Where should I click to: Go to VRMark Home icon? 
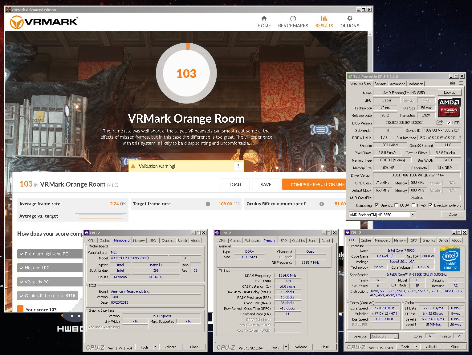pyautogui.click(x=264, y=18)
